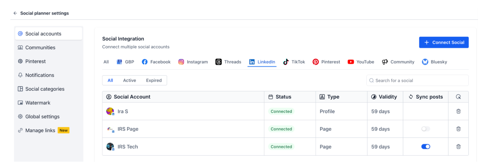
Task: Select the Expired filter option
Action: tap(154, 80)
